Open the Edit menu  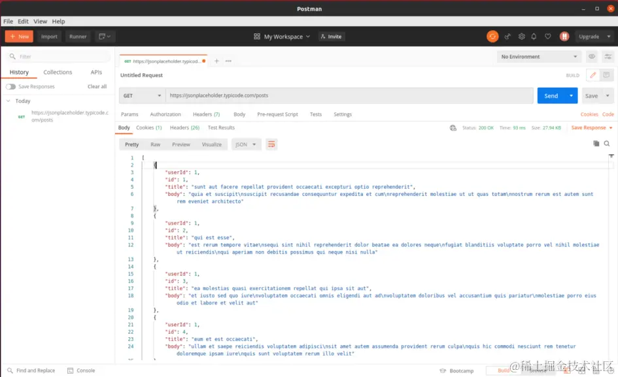click(x=23, y=22)
